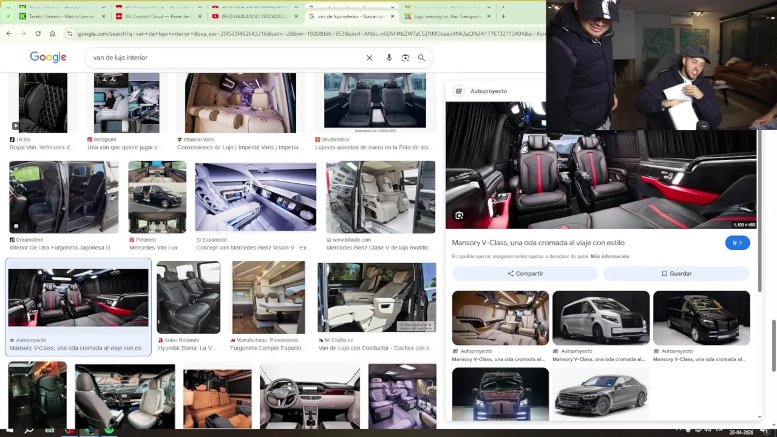This screenshot has height=437, width=777.
Task: Open TikTok Royal Van result thumbnail
Action: (x=42, y=103)
